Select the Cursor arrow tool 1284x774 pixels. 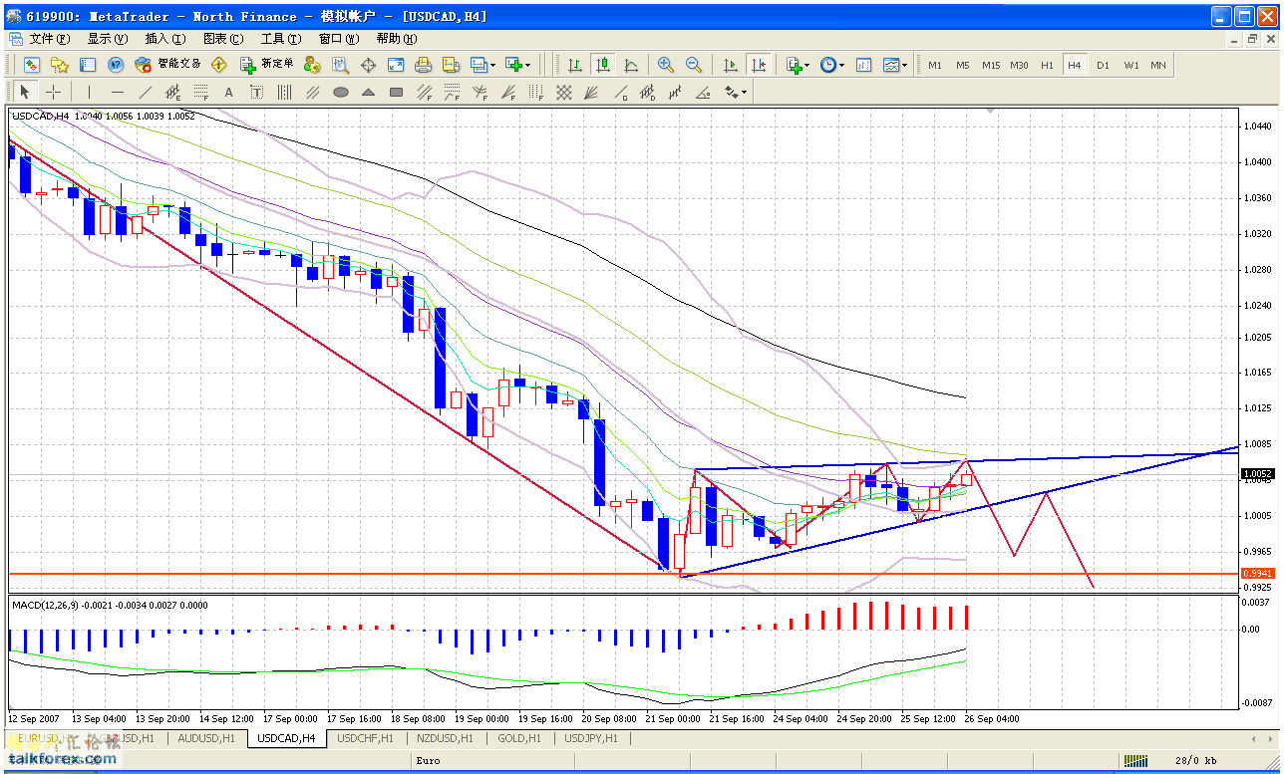[x=26, y=93]
